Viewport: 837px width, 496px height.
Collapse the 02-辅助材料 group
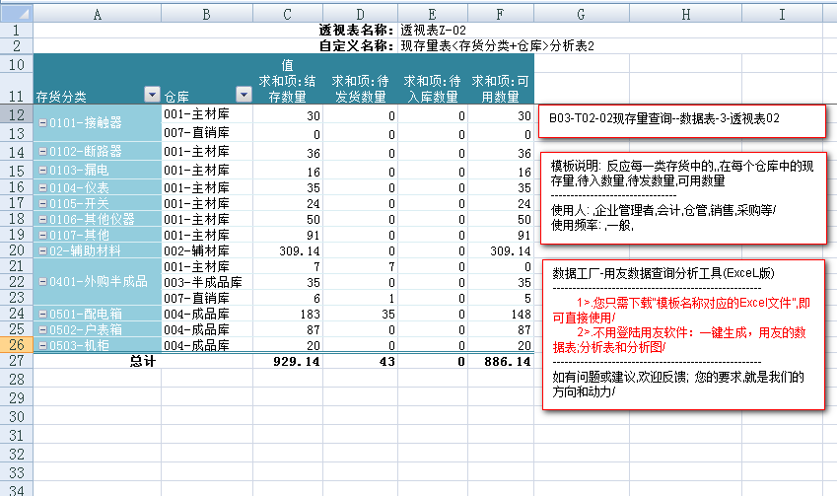pyautogui.click(x=42, y=251)
